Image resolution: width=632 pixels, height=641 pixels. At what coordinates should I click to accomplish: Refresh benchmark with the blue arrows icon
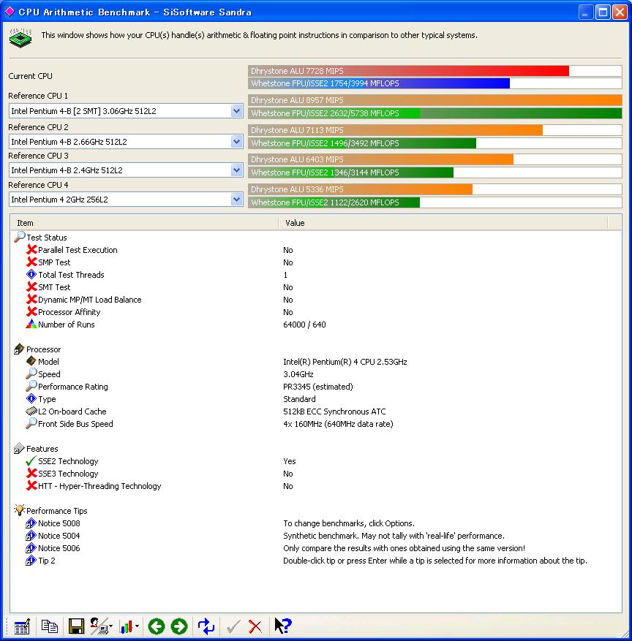click(206, 626)
